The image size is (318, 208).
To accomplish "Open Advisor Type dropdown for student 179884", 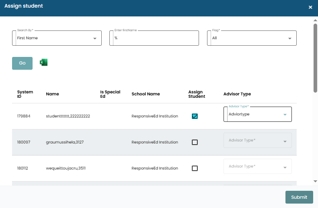I will (x=257, y=114).
